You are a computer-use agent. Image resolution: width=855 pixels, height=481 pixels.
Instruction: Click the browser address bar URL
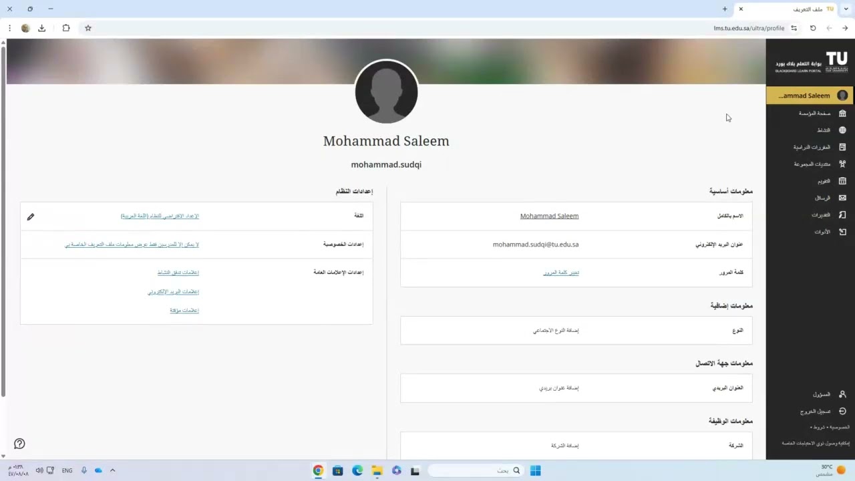click(x=749, y=28)
